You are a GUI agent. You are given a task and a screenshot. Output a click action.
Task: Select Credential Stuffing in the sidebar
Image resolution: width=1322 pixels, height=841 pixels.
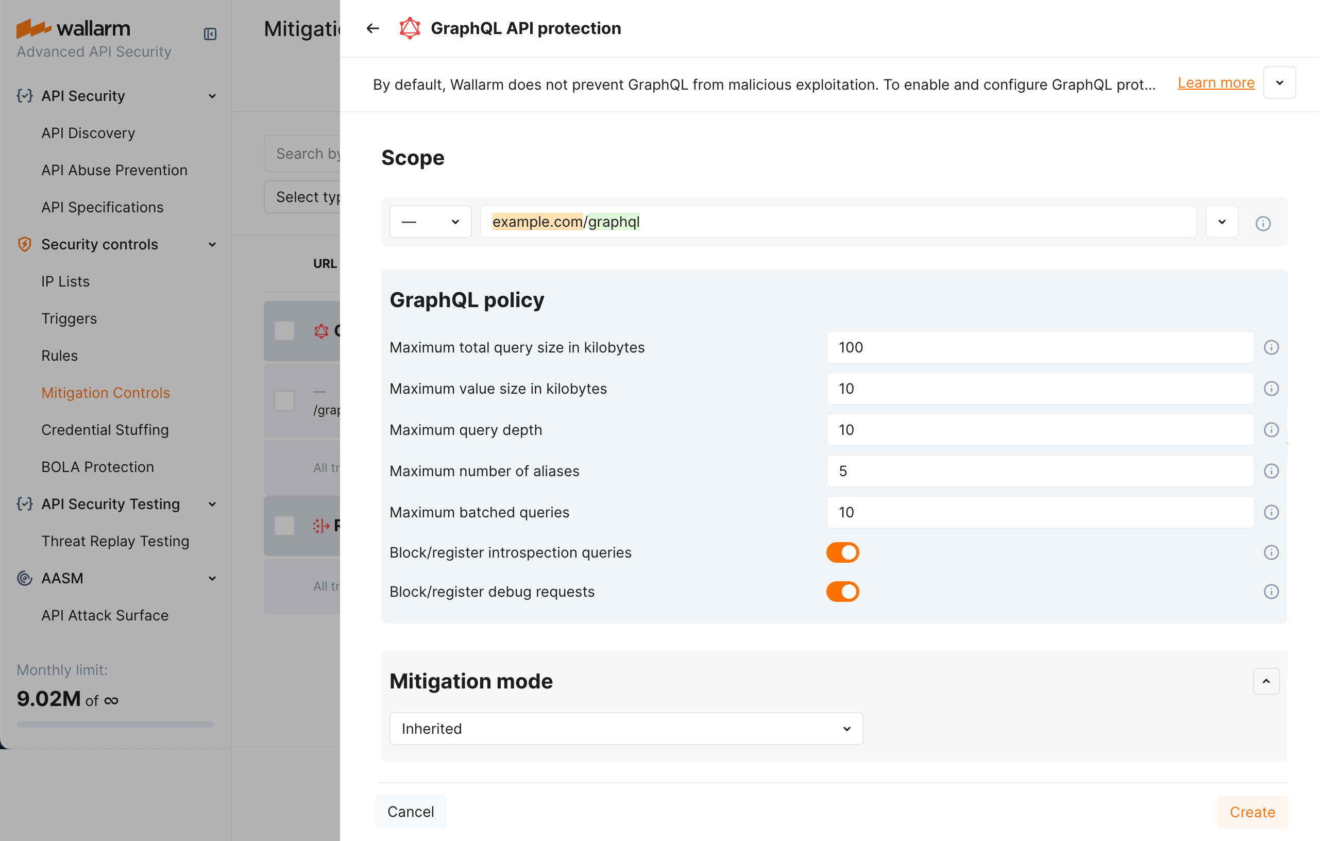(x=105, y=430)
